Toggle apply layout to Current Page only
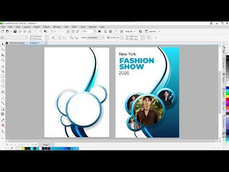The image size is (229, 172). point(77,38)
